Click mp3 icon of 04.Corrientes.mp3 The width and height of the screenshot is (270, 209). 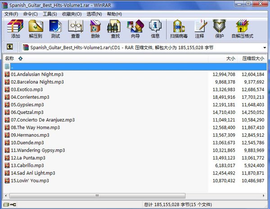coord(7,97)
